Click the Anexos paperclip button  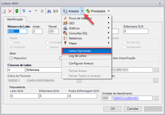71,11
